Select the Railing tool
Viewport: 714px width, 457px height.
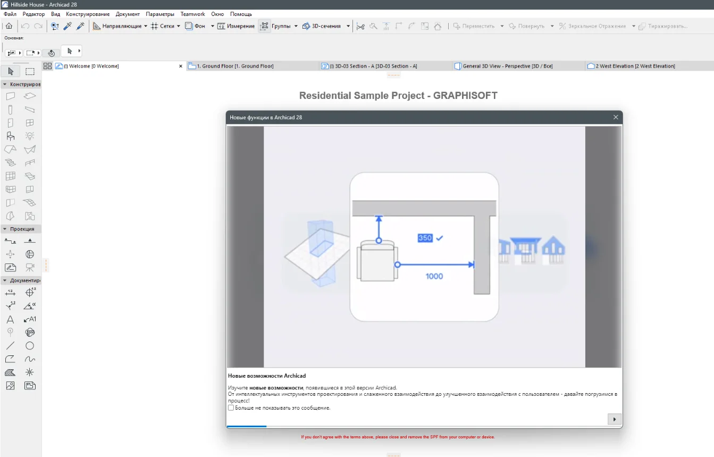30,163
